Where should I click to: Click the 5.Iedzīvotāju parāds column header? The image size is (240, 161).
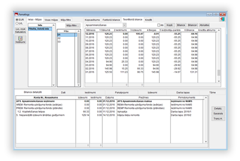tap(170, 30)
